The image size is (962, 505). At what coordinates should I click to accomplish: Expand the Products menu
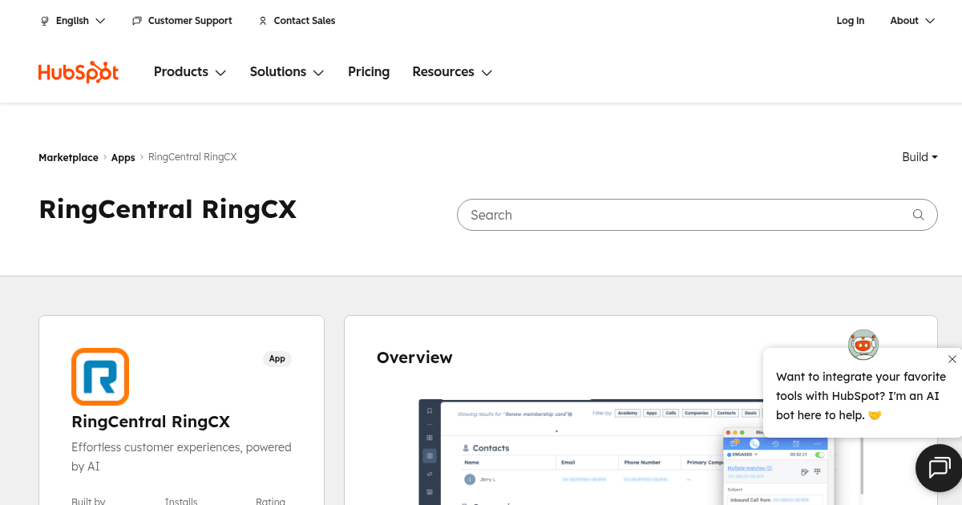pyautogui.click(x=190, y=72)
